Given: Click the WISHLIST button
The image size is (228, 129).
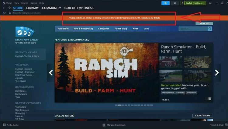Looking at the screenshot, I should click(204, 23).
